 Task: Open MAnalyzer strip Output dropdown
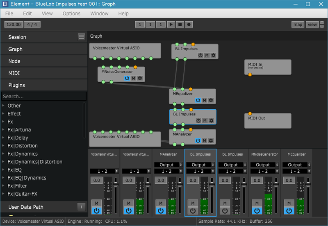169,165
